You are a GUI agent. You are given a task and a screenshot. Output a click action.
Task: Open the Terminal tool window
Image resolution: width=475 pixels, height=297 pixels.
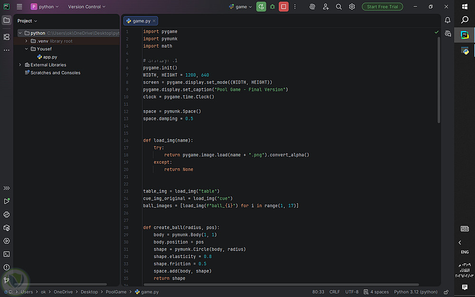pos(7,254)
